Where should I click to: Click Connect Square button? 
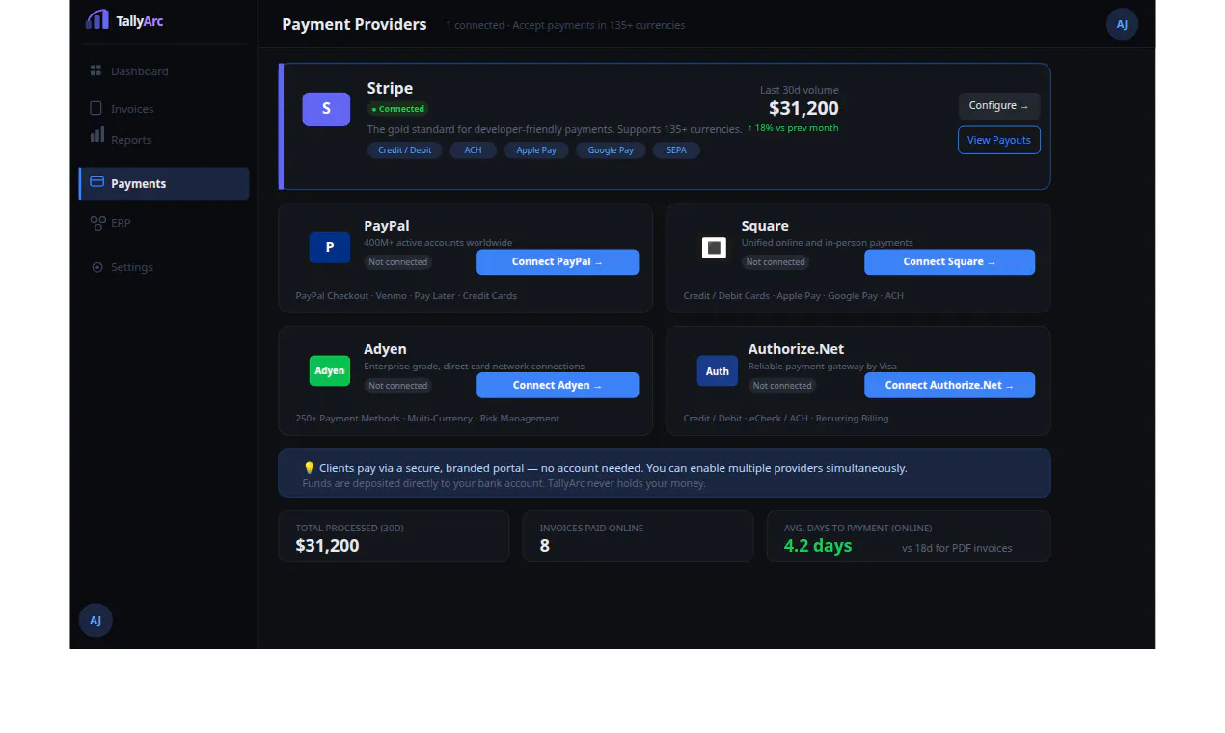(949, 262)
